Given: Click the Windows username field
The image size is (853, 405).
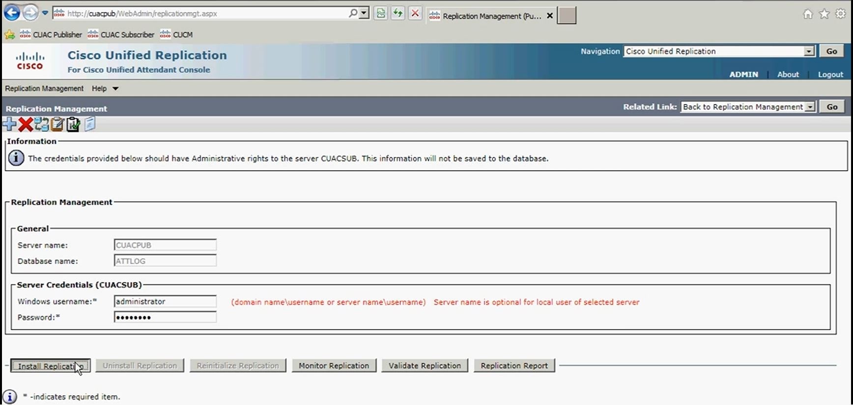Looking at the screenshot, I should point(165,302).
